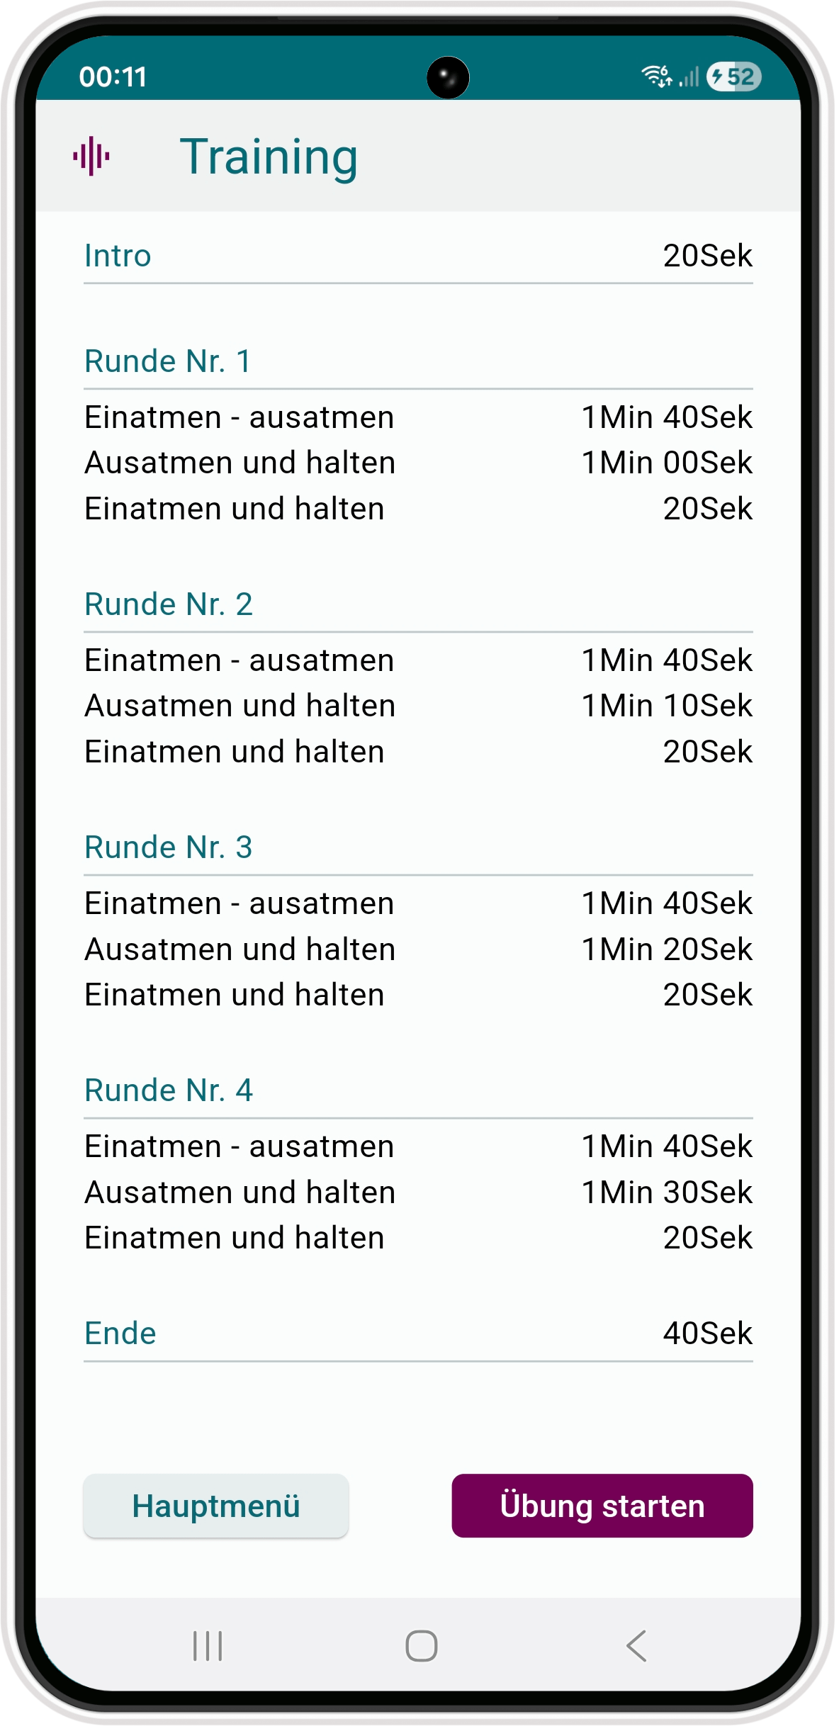This screenshot has height=1731, width=839.
Task: Tap Round 4 Ausatmen und halten 1Min 30Sek
Action: click(666, 1192)
